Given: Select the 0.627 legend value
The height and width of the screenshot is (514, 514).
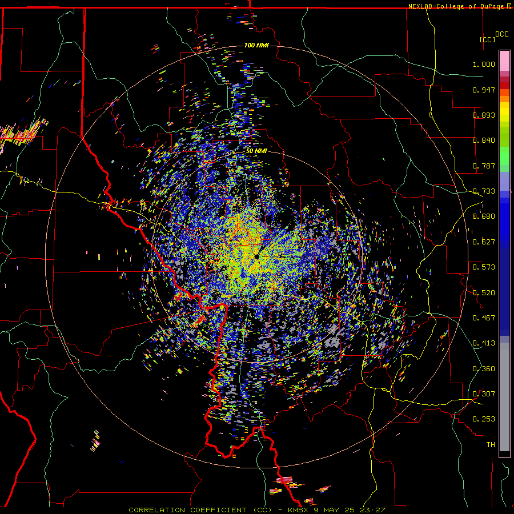Looking at the screenshot, I should [x=484, y=242].
